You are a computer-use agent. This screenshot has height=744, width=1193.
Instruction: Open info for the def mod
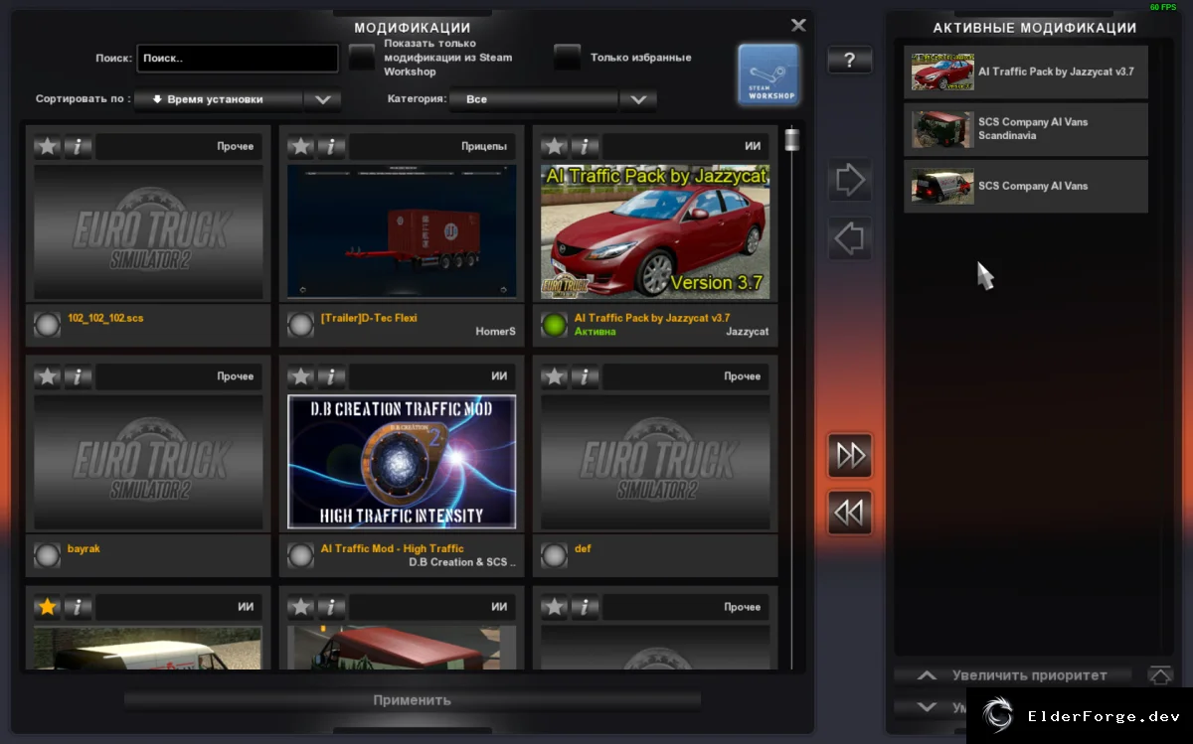tap(585, 377)
